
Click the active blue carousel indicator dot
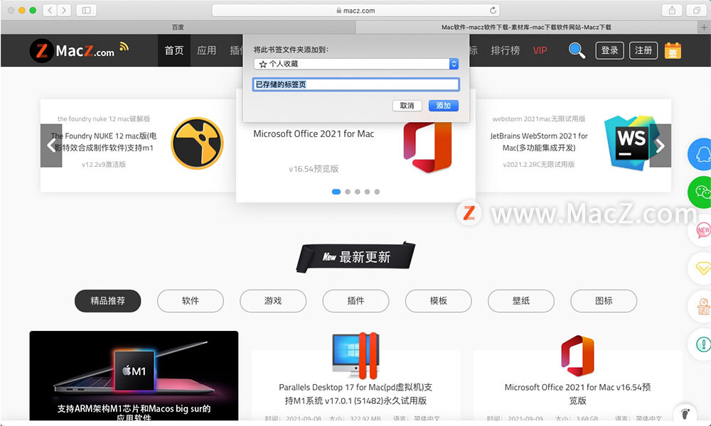coord(336,192)
